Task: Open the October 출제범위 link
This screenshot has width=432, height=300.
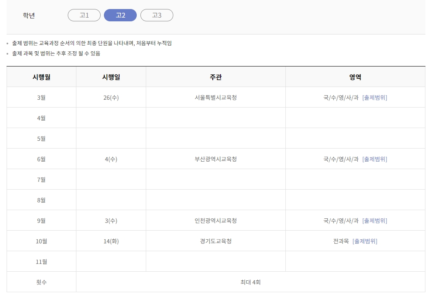Action: click(x=364, y=241)
